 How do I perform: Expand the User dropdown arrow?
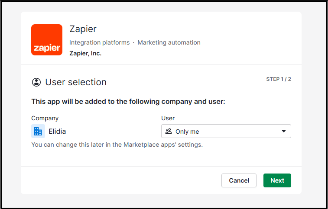click(x=284, y=131)
